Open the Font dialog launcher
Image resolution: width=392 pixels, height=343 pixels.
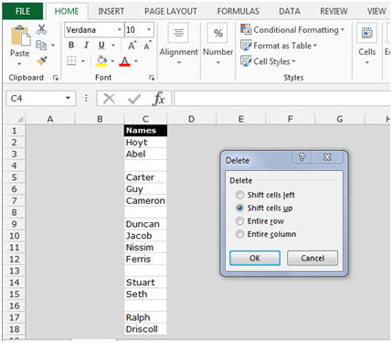coord(152,78)
